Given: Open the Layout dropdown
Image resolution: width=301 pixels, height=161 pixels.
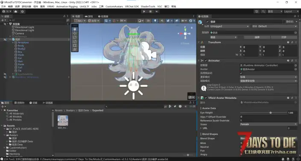Looking at the screenshot, I should 292,11.
